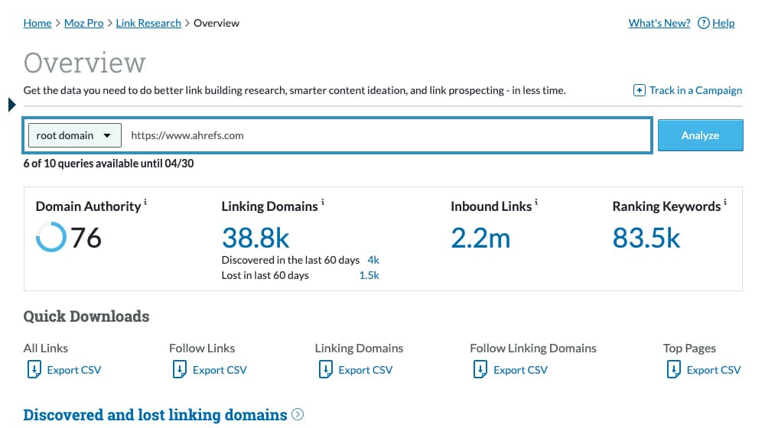The height and width of the screenshot is (428, 765).
Task: Click the Track in a Campaign plus icon
Action: (x=639, y=90)
